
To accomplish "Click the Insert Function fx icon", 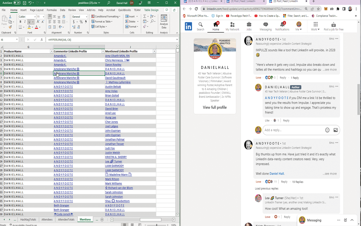I will point(41,40).
